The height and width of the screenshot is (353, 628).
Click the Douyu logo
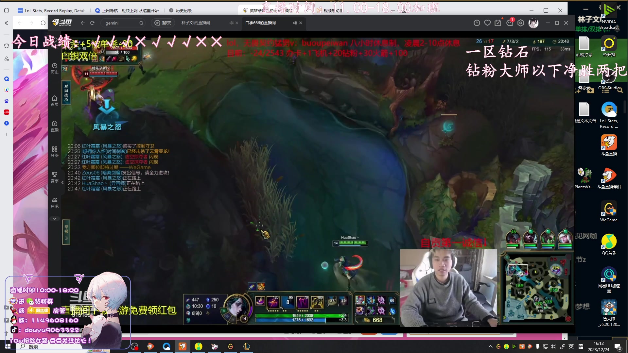[x=62, y=23]
